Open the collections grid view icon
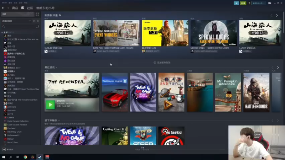 pos(37,14)
